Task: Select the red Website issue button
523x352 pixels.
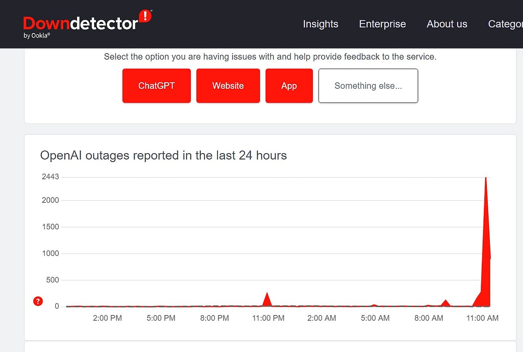Action: coord(228,86)
